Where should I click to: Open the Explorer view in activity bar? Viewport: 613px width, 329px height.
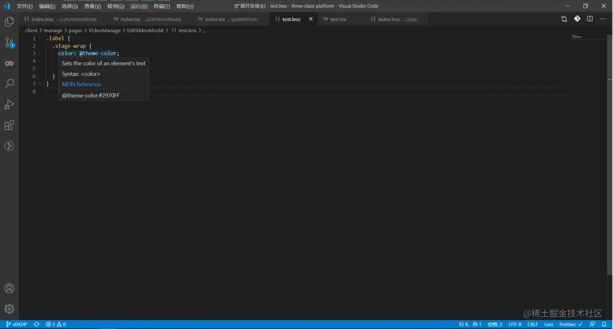[x=9, y=22]
